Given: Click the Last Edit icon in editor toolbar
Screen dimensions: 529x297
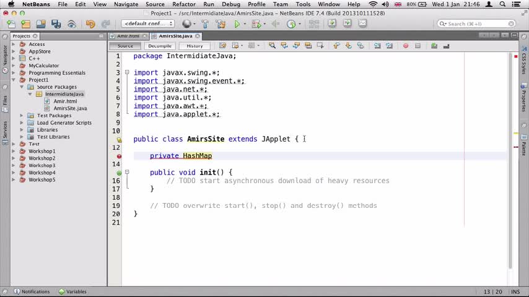Looking at the screenshot, I should pos(222,46).
